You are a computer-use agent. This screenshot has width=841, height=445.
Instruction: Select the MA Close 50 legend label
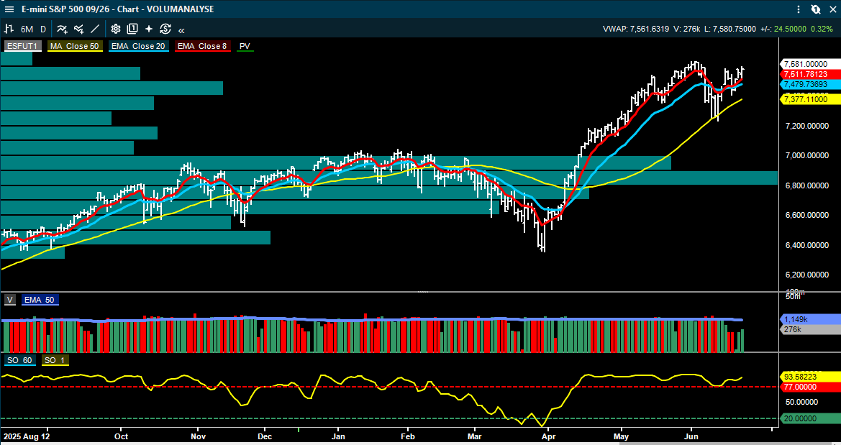[75, 46]
